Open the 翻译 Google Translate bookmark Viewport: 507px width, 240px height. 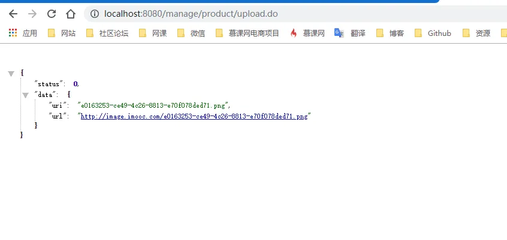coord(350,33)
